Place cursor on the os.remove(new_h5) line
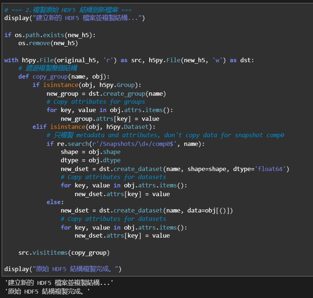Screen dimensions: 313x298 (x=48, y=43)
